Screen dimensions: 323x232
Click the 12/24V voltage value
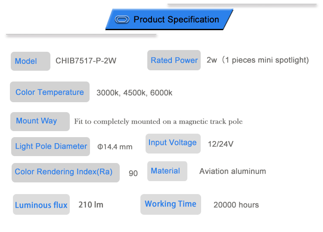point(221,144)
